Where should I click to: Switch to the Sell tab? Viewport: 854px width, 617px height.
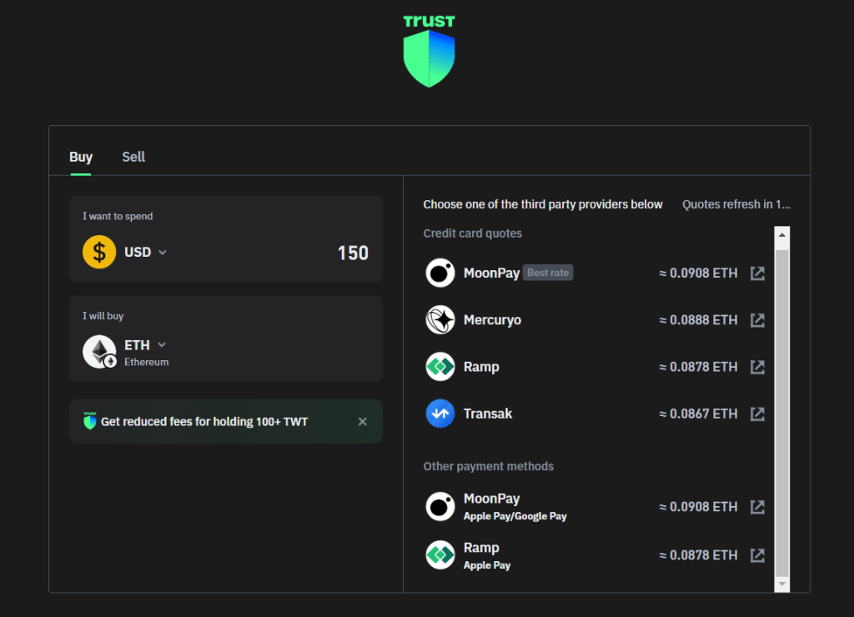133,157
